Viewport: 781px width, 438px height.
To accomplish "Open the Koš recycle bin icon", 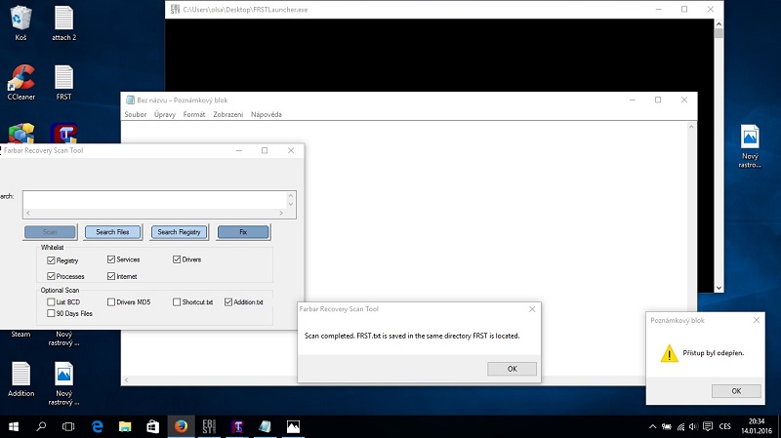I will point(21,20).
